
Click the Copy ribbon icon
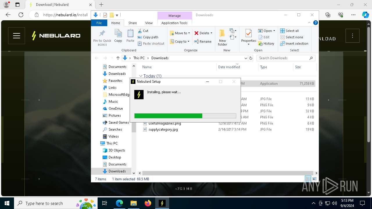pyautogui.click(x=118, y=36)
